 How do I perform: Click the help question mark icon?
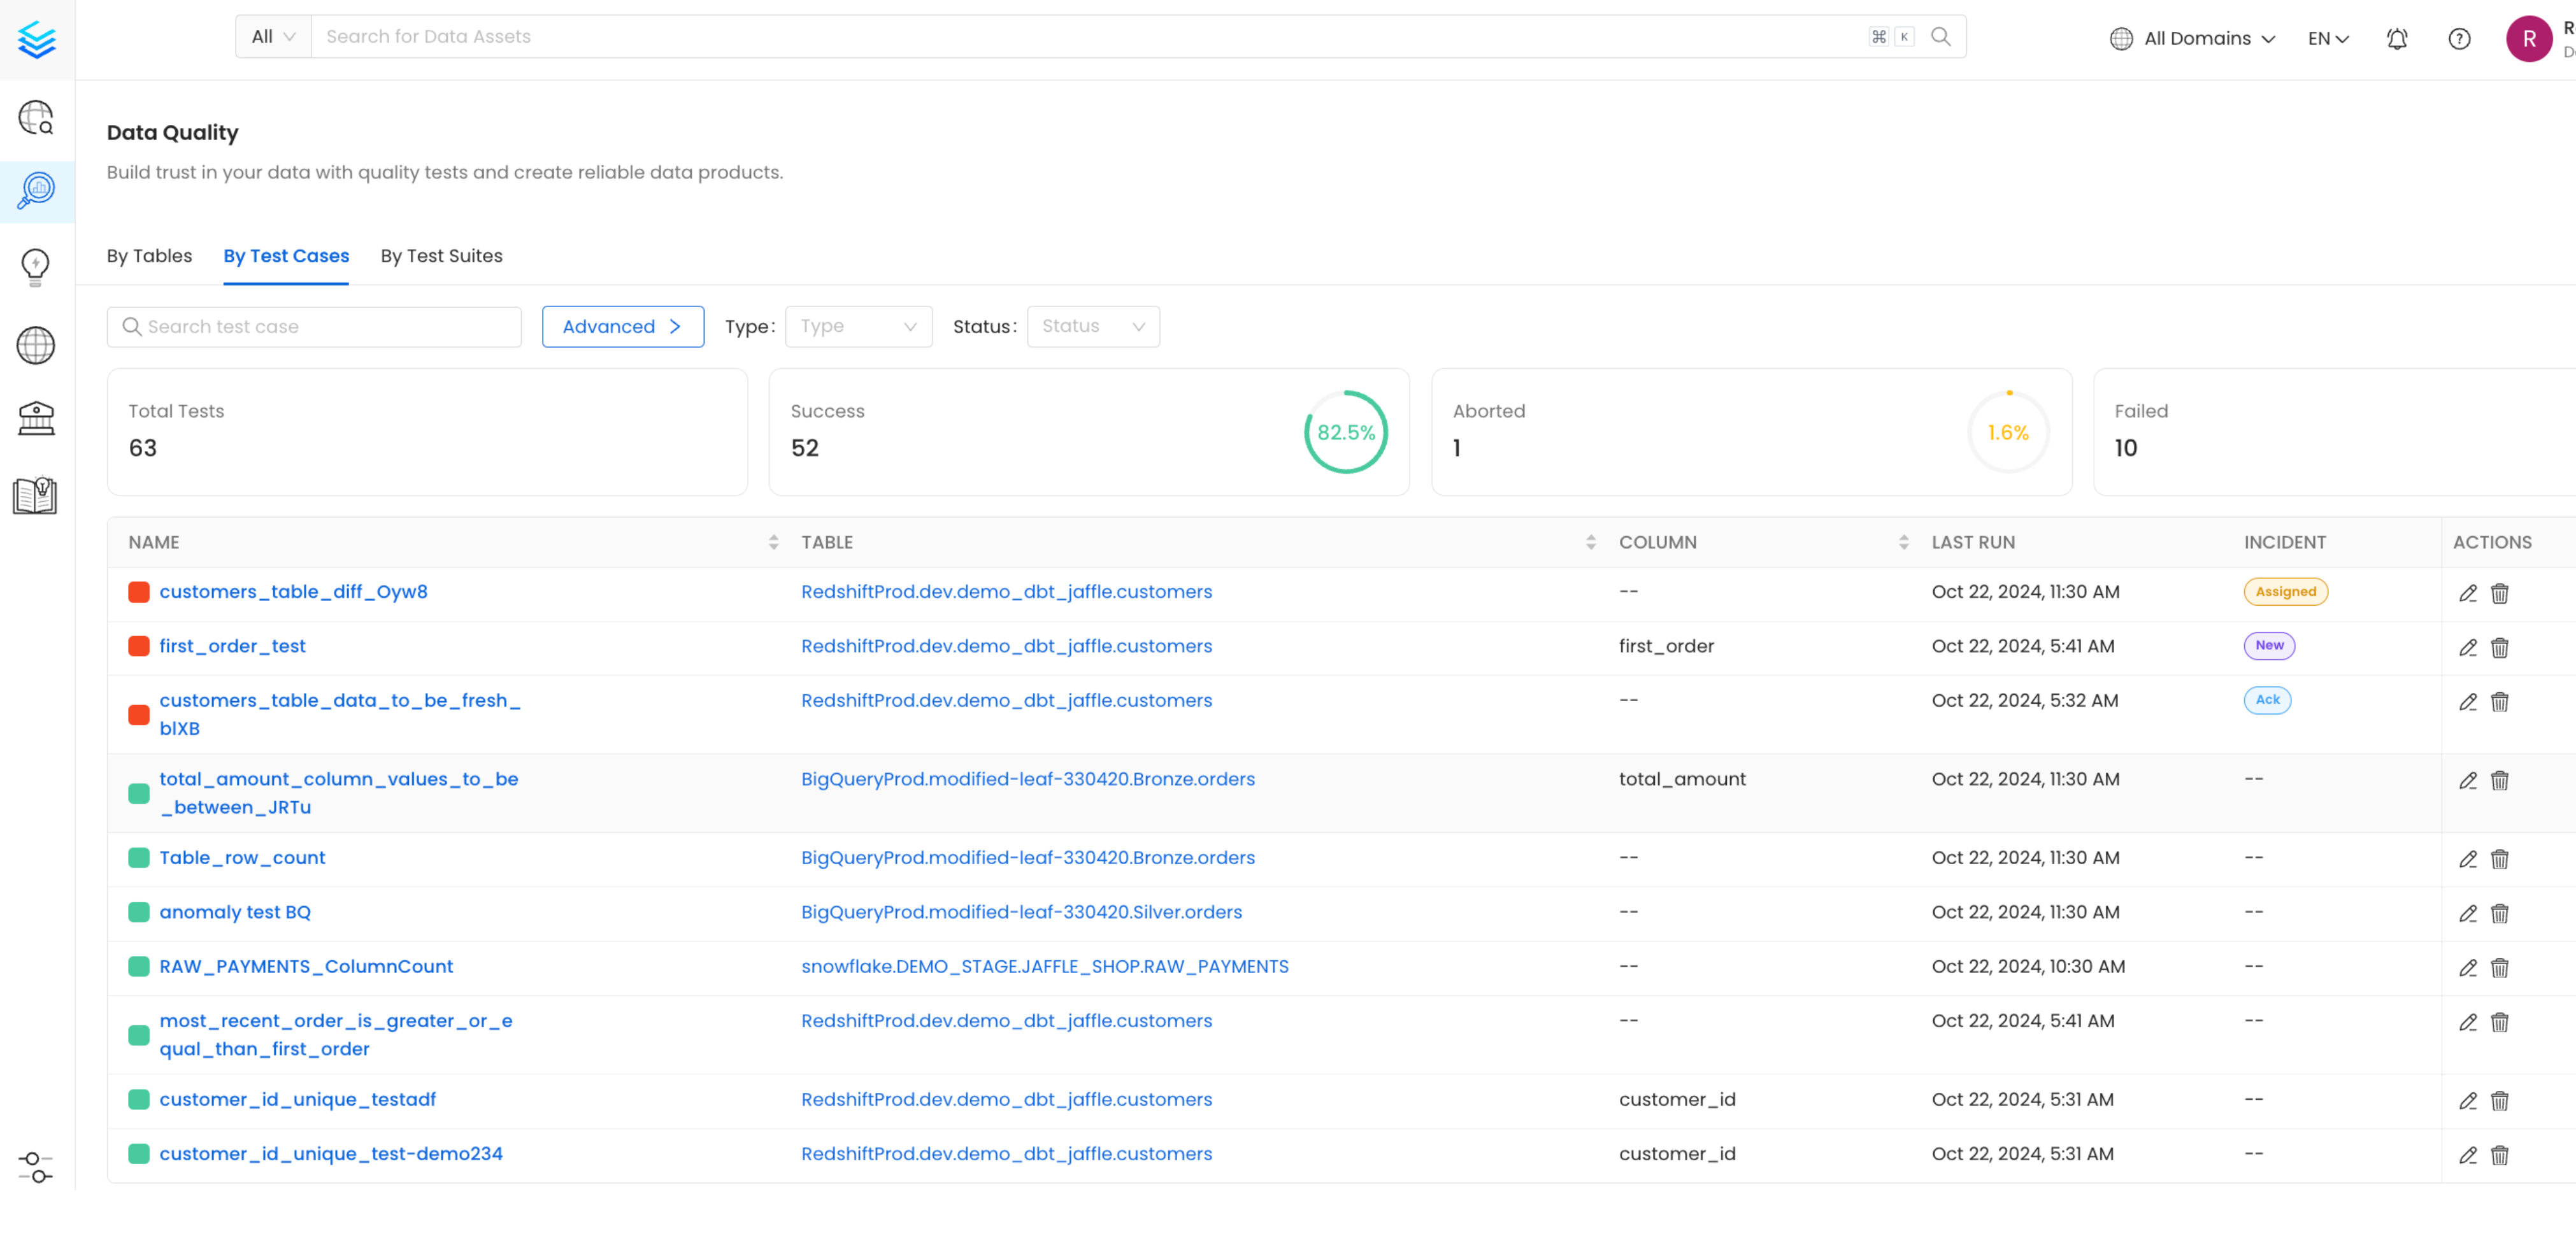point(2459,39)
